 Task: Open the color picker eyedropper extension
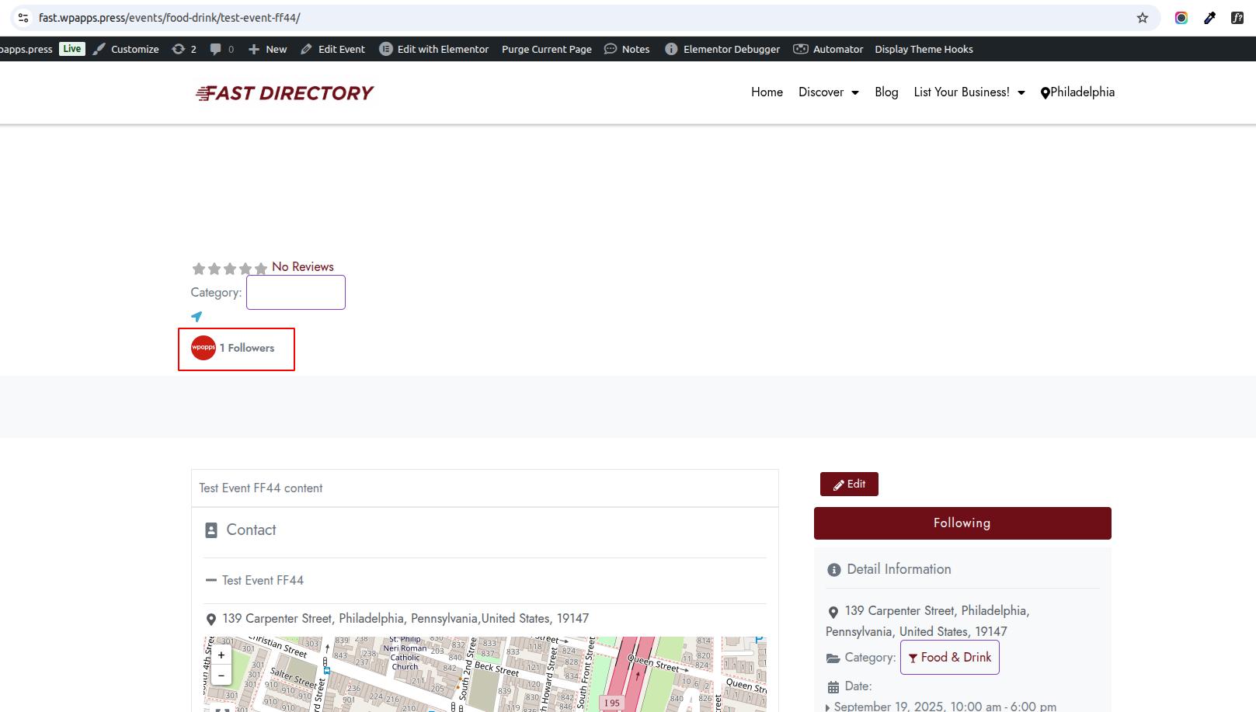coord(1209,18)
